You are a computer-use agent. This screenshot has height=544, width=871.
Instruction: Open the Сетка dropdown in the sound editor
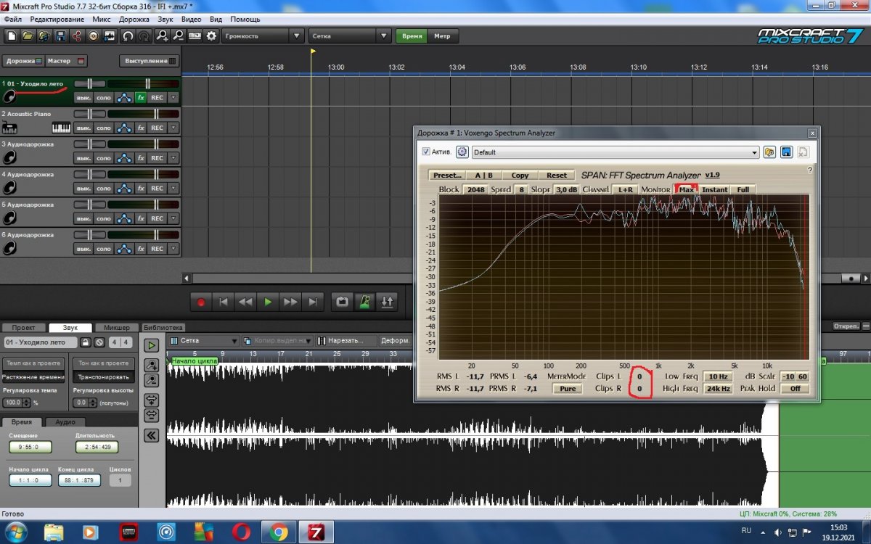click(x=204, y=340)
